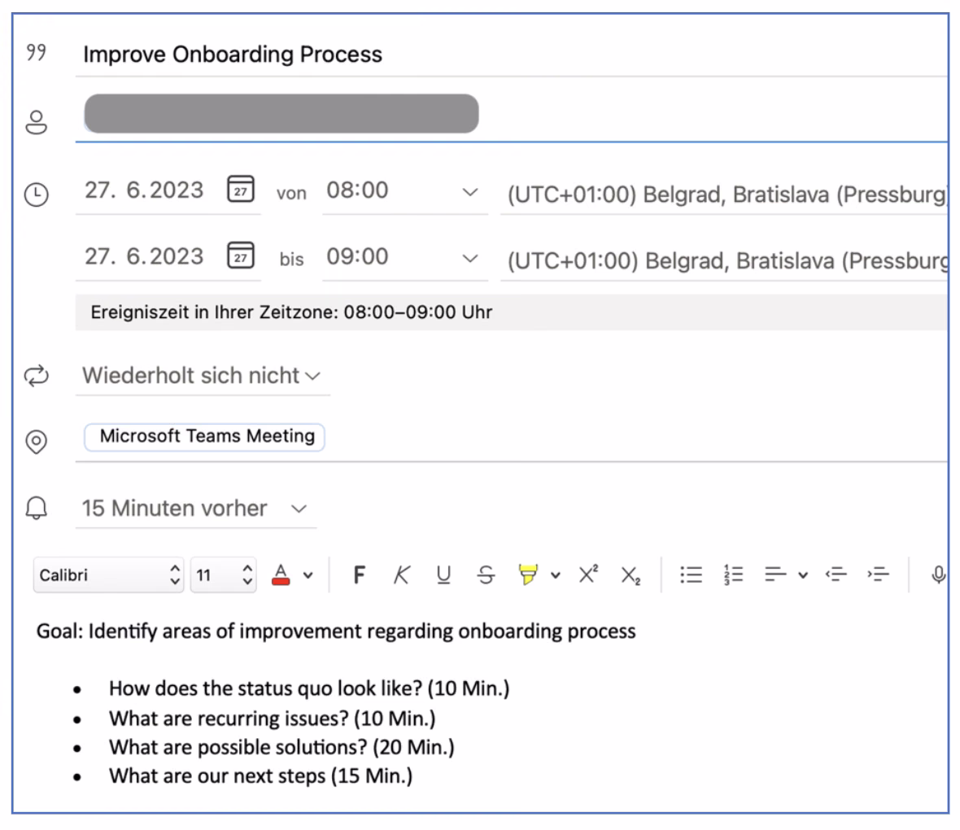The height and width of the screenshot is (830, 960).
Task: Click the grayed-out attendee field
Action: (281, 113)
